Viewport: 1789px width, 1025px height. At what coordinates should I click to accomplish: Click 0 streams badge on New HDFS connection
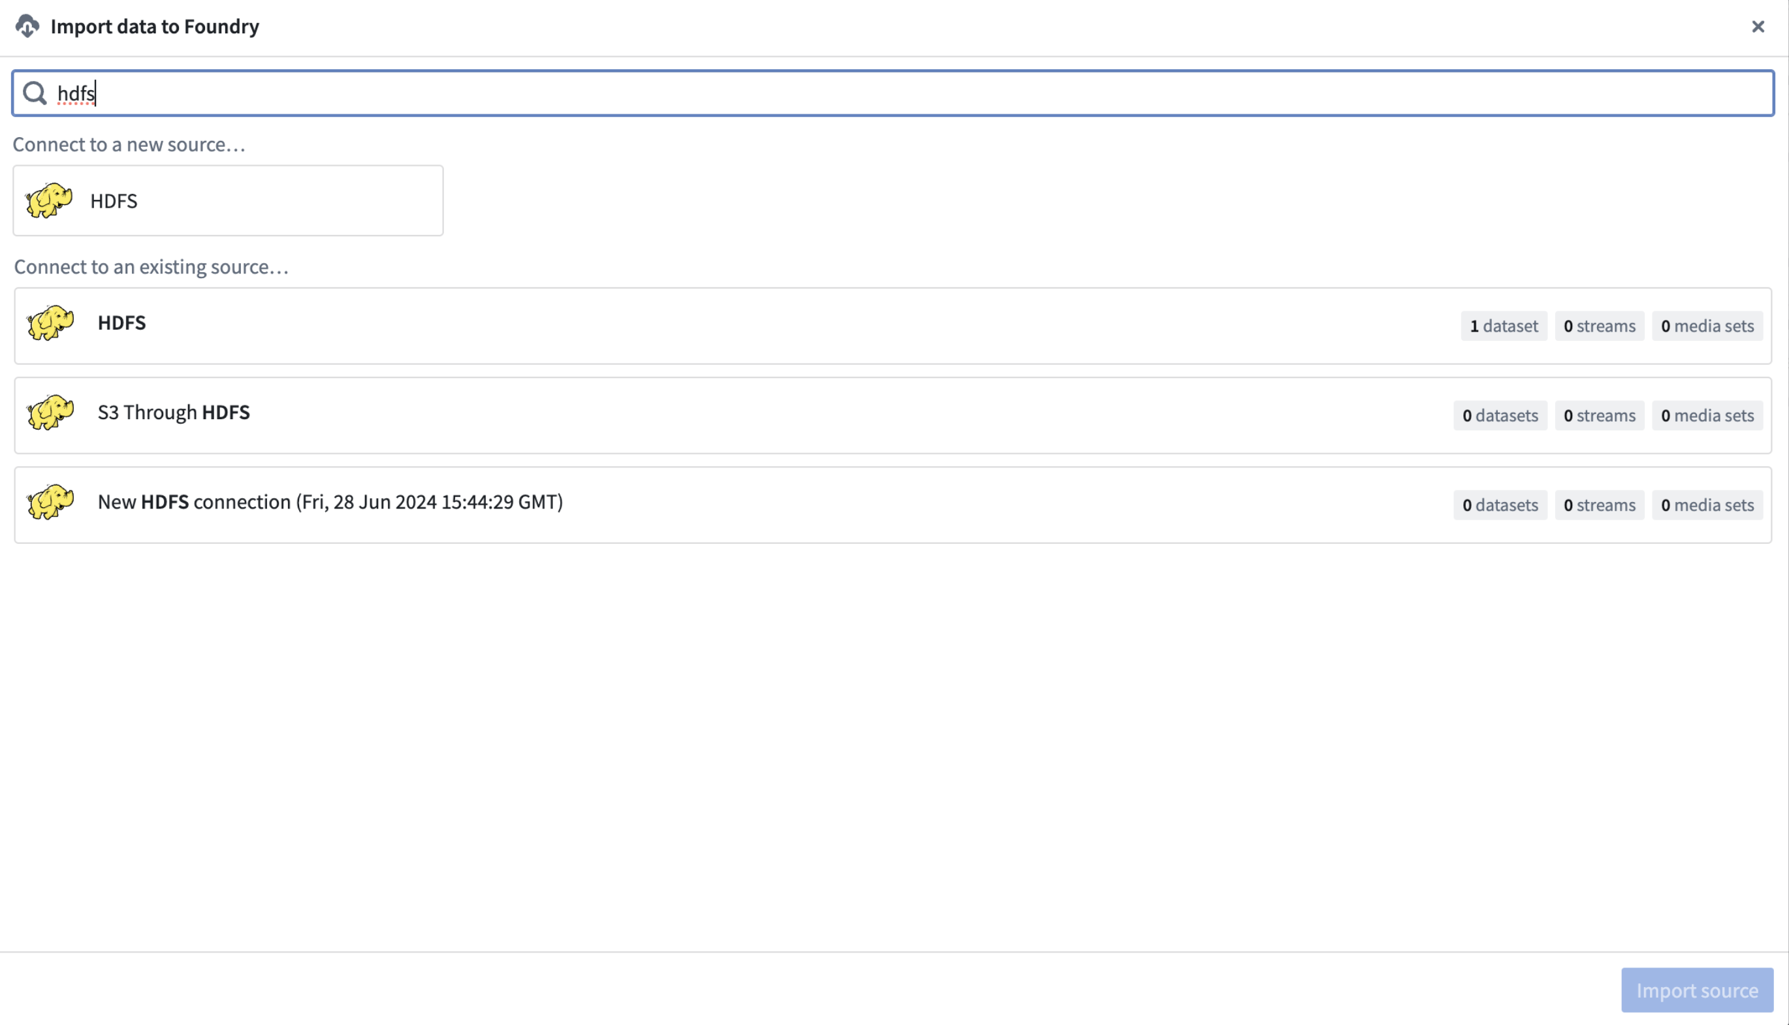coord(1600,505)
